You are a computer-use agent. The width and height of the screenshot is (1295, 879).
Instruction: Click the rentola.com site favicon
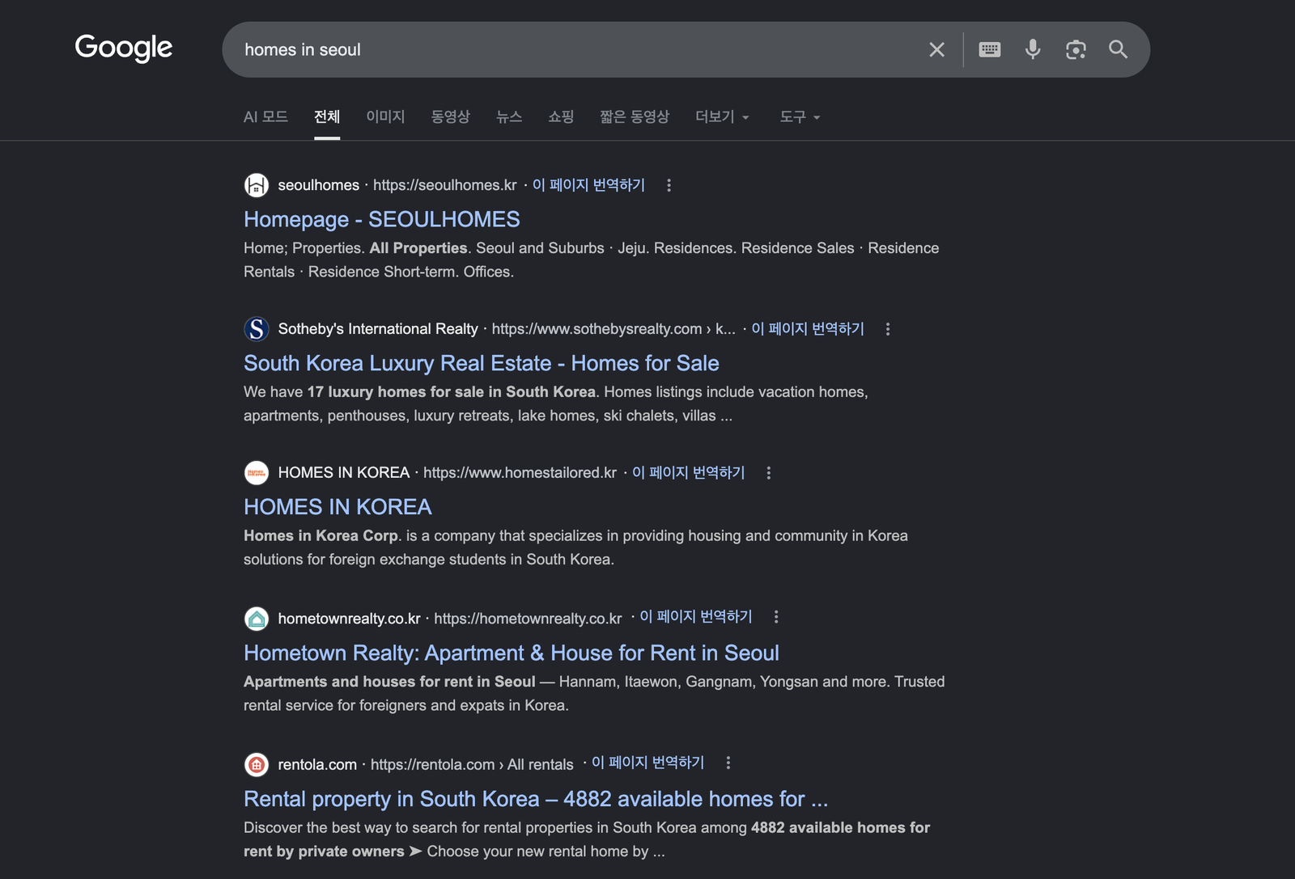point(257,764)
